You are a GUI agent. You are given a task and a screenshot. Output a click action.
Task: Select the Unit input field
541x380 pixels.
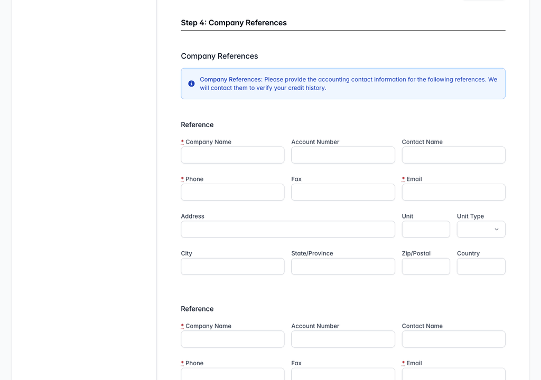click(x=426, y=229)
